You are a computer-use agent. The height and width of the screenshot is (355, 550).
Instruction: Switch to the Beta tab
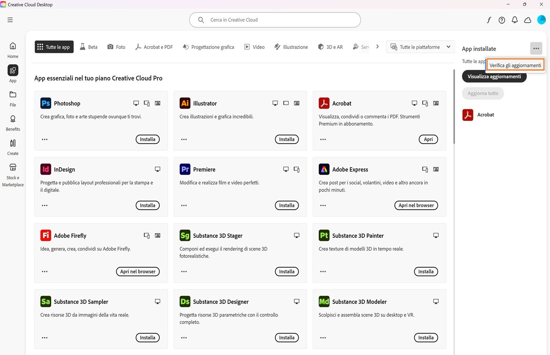coord(88,47)
